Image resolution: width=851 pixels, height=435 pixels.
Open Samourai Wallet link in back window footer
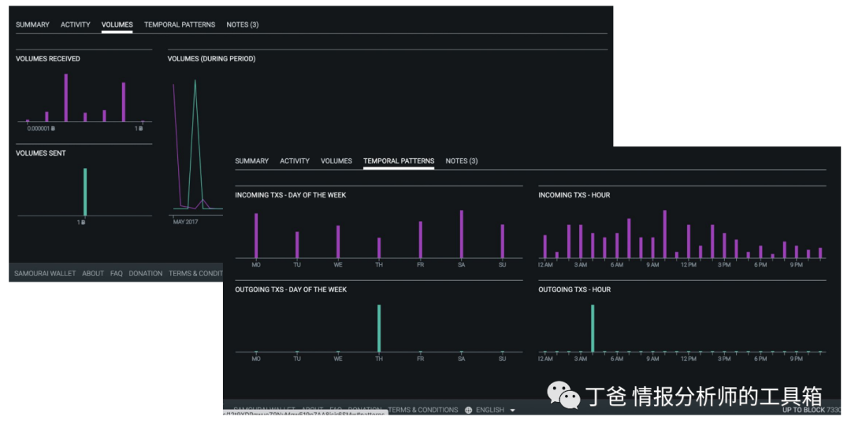45,274
